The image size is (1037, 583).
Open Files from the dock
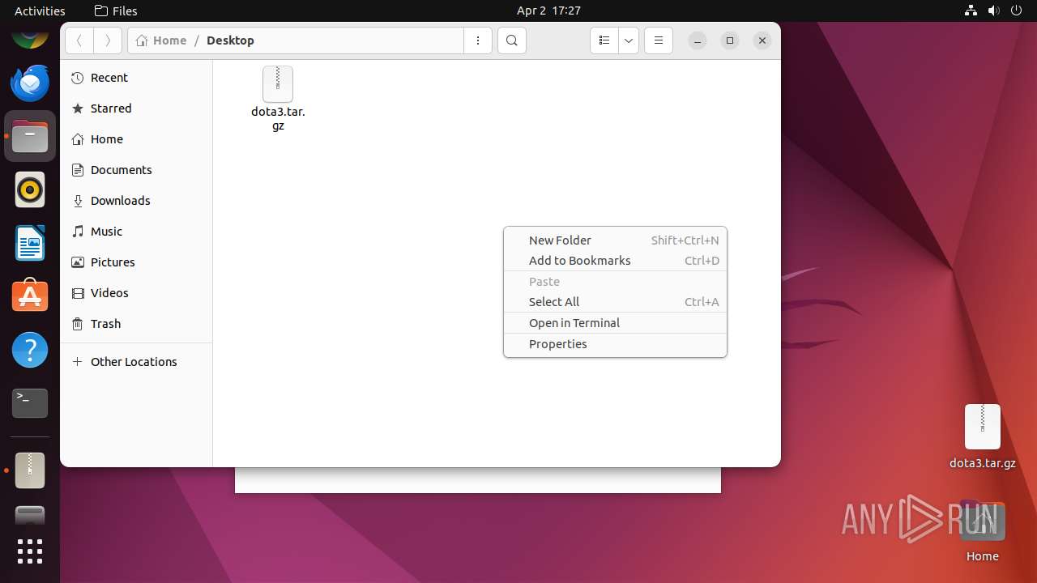click(x=30, y=137)
